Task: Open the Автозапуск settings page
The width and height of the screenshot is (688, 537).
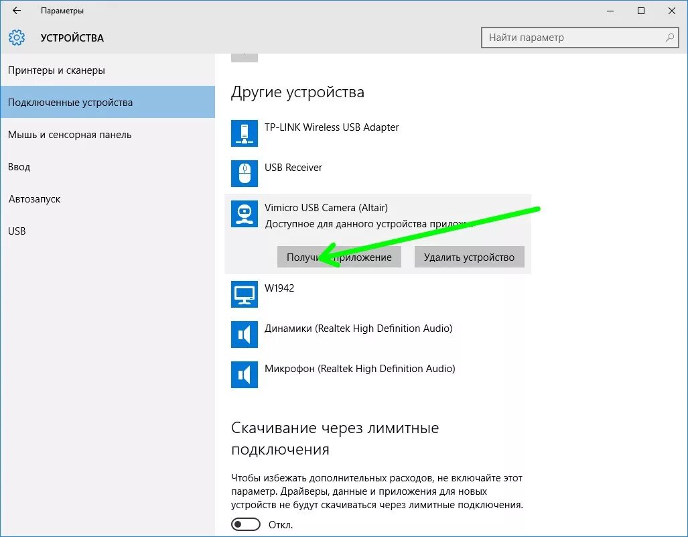Action: coord(108,199)
